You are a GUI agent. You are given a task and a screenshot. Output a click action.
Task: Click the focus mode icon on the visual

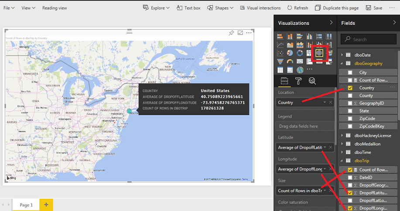pyautogui.click(x=240, y=33)
